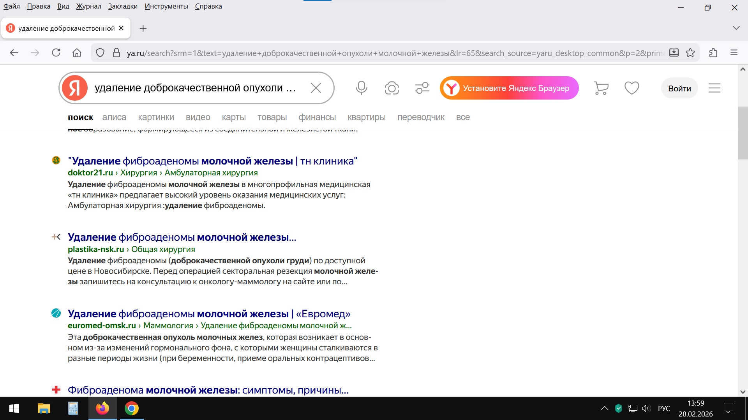Image resolution: width=748 pixels, height=420 pixels.
Task: Clear search query with X icon
Action: 316,88
